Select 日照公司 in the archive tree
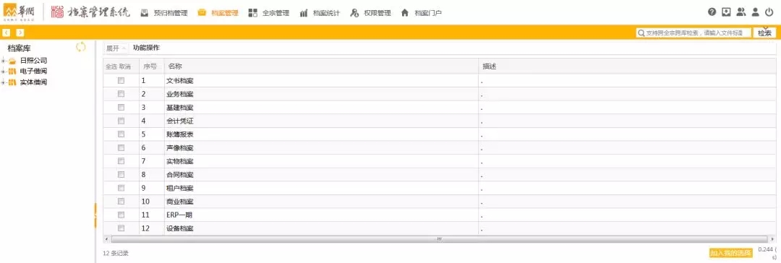 [x=34, y=60]
